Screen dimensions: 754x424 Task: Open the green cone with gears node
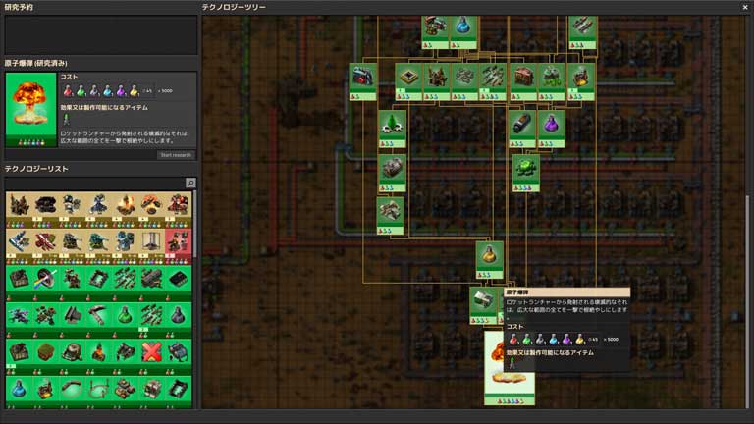click(x=392, y=129)
